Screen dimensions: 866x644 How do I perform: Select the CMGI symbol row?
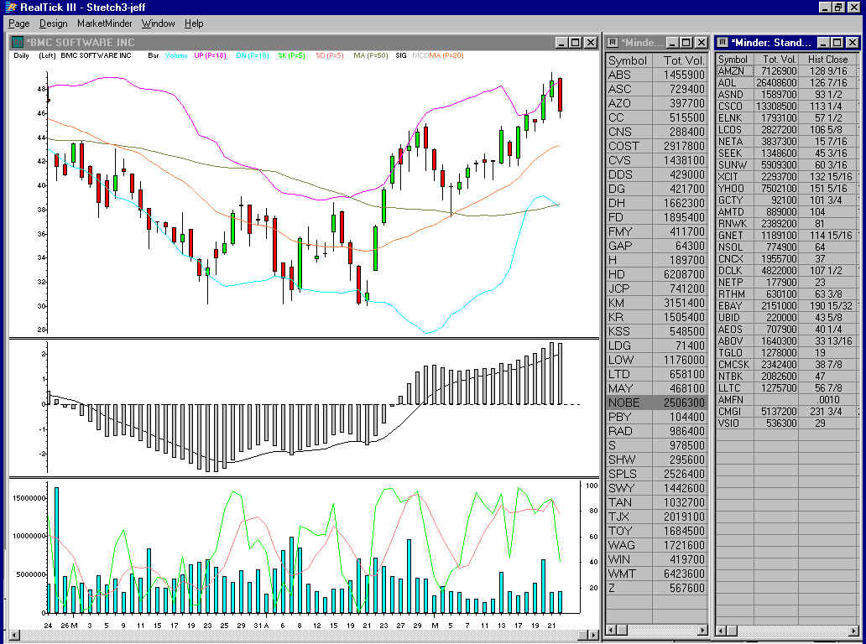(787, 412)
